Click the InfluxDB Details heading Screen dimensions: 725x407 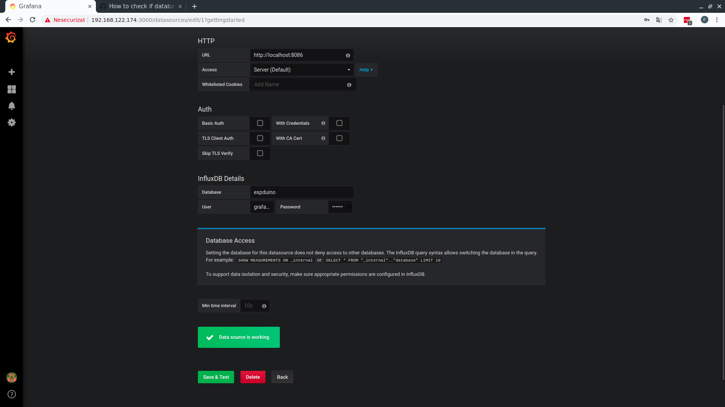click(221, 179)
